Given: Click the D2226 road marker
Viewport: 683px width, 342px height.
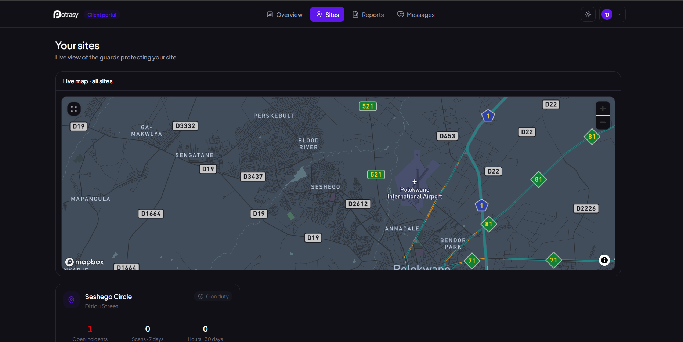Looking at the screenshot, I should point(586,208).
